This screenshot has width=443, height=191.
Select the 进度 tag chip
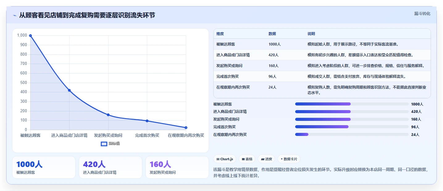click(266, 159)
